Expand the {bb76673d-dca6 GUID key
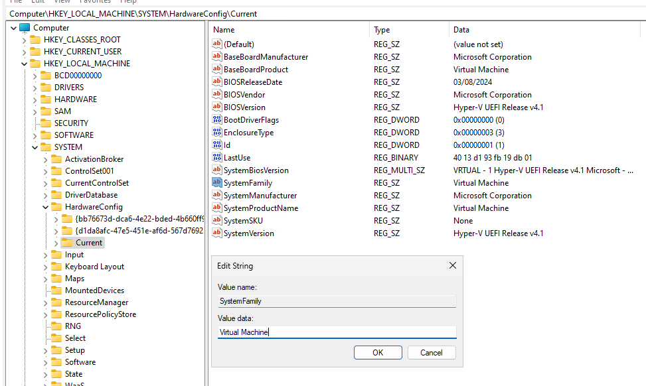Image resolution: width=646 pixels, height=386 pixels. click(x=56, y=220)
